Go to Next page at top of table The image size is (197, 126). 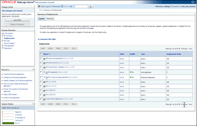(191, 49)
